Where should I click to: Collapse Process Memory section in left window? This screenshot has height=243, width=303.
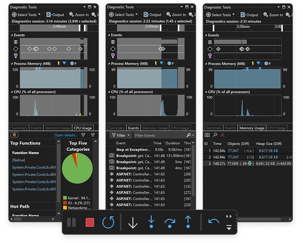click(x=12, y=63)
